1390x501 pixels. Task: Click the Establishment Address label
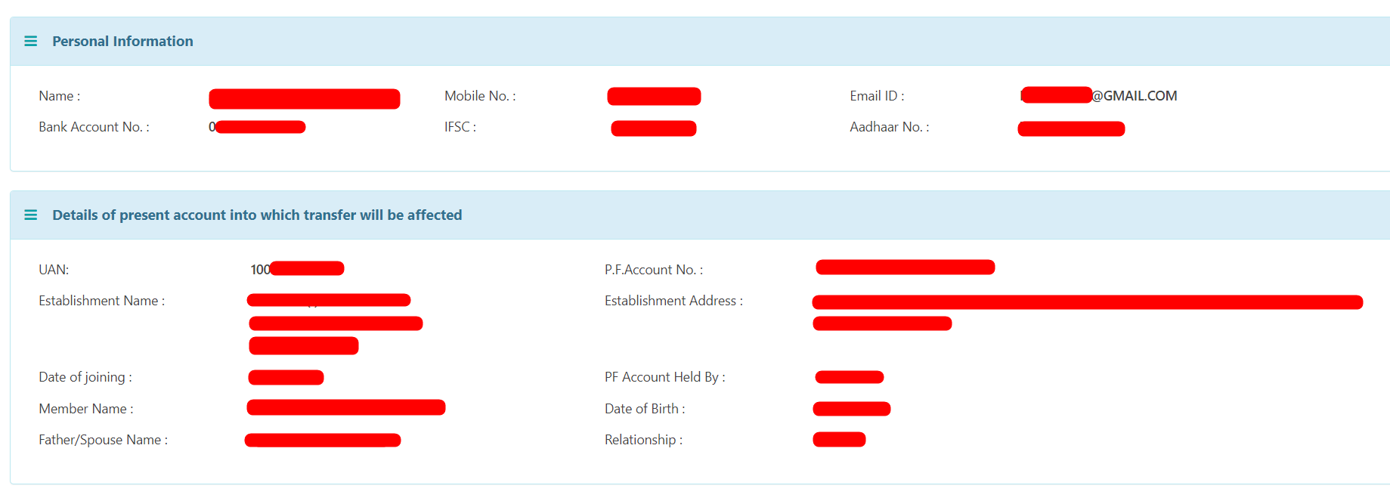pyautogui.click(x=673, y=301)
